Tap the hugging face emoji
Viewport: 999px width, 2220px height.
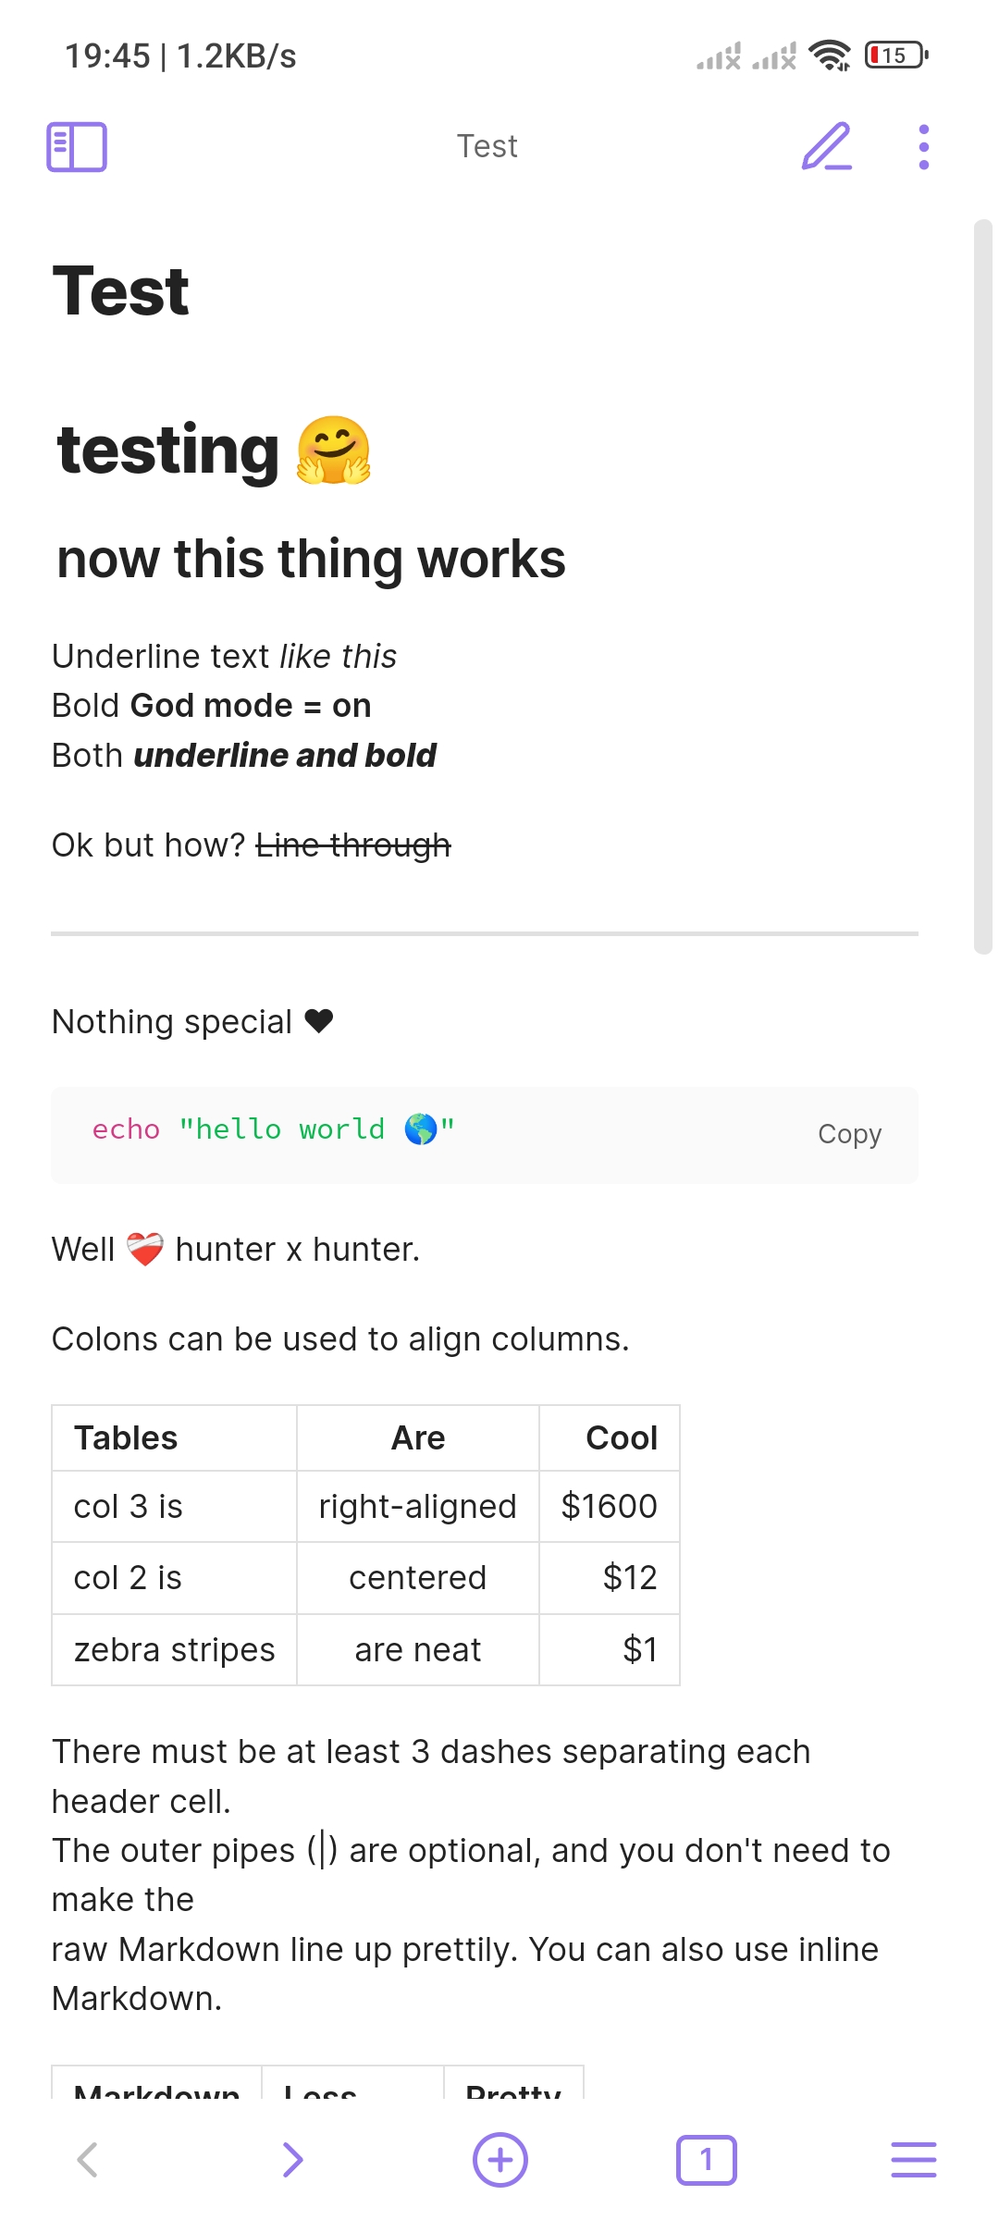pos(334,450)
